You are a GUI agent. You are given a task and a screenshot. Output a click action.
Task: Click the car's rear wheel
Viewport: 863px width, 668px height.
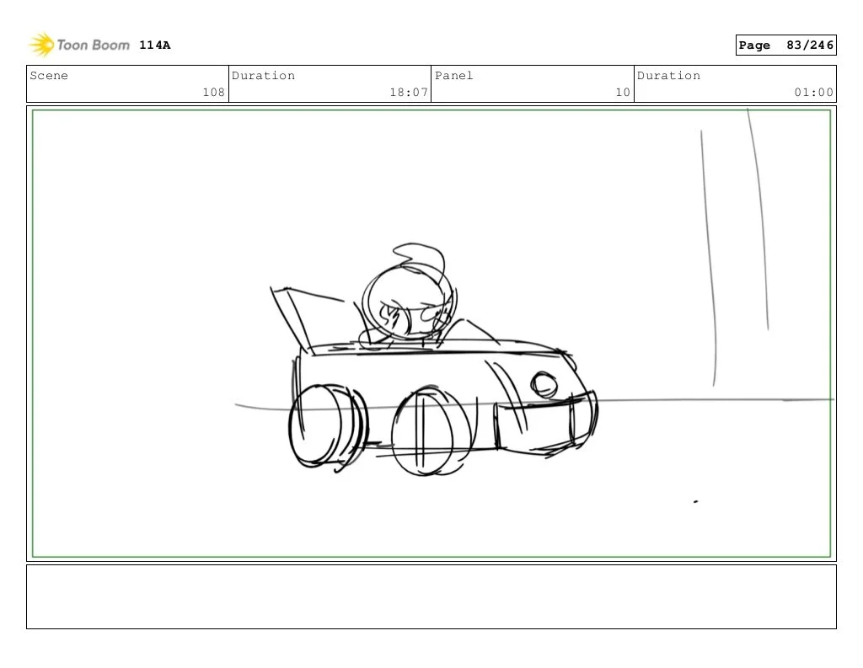coord(328,426)
